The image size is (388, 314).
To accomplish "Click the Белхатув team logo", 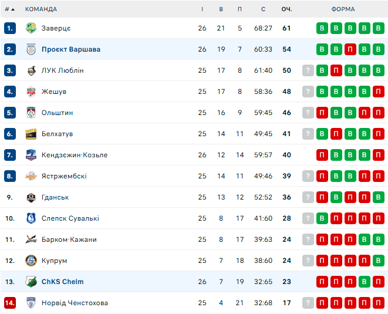I will point(31,134).
